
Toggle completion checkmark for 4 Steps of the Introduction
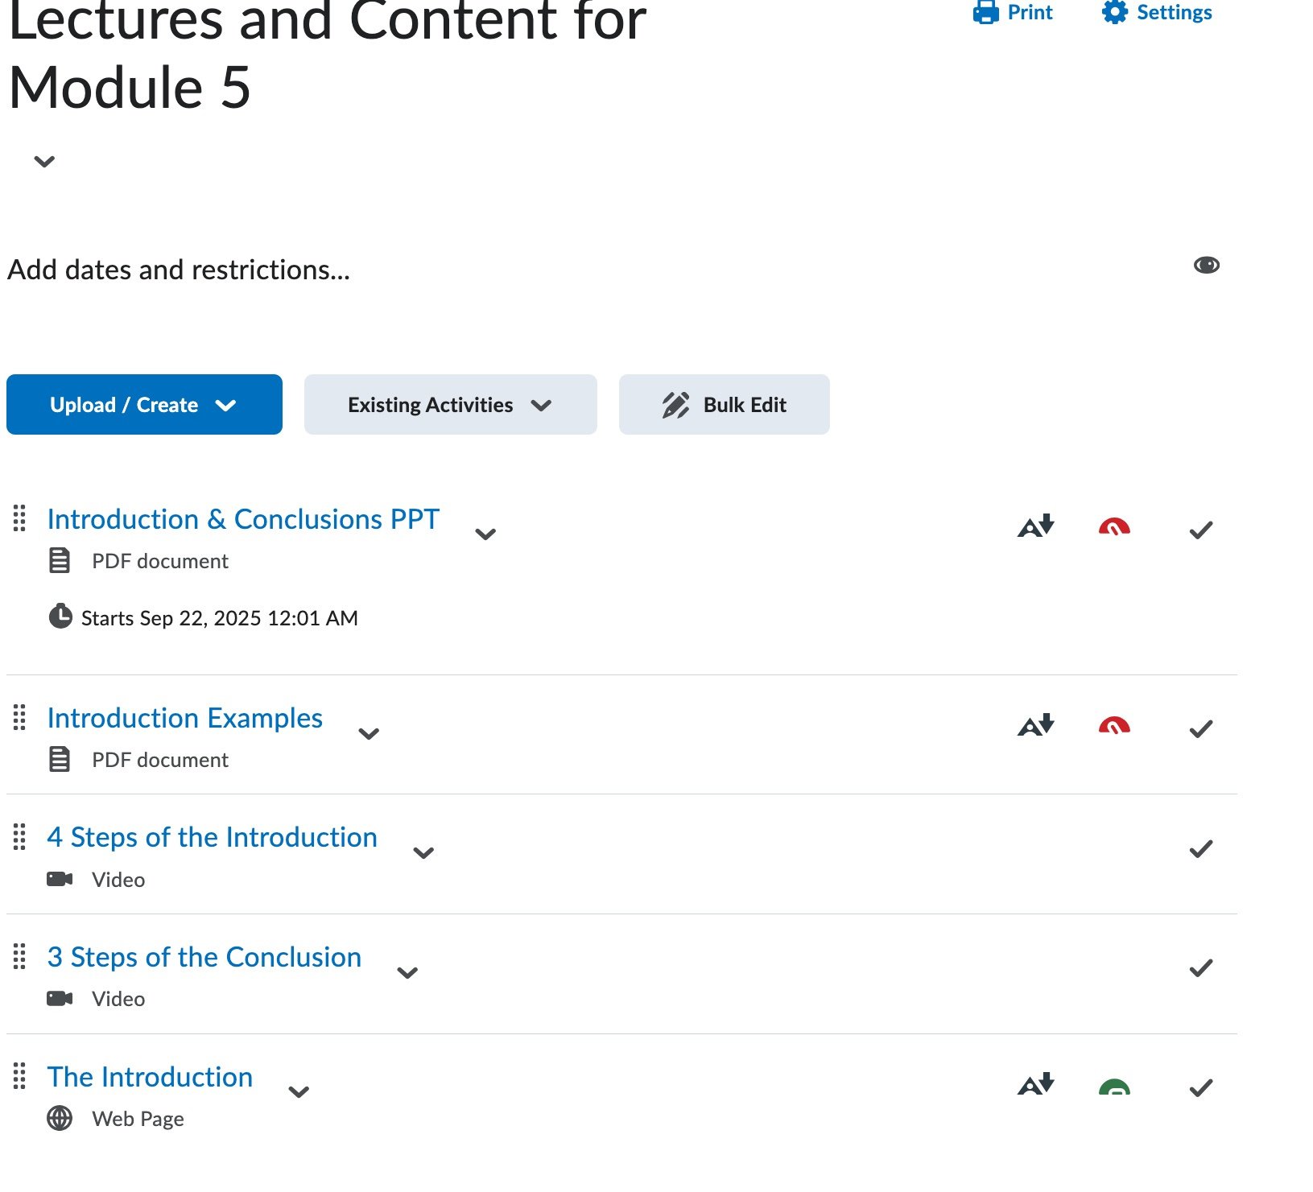pos(1201,849)
